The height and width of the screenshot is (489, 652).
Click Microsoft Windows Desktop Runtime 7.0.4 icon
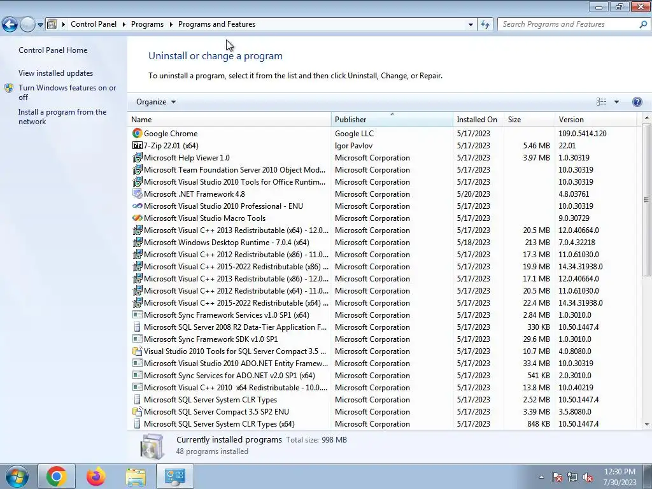[138, 242]
